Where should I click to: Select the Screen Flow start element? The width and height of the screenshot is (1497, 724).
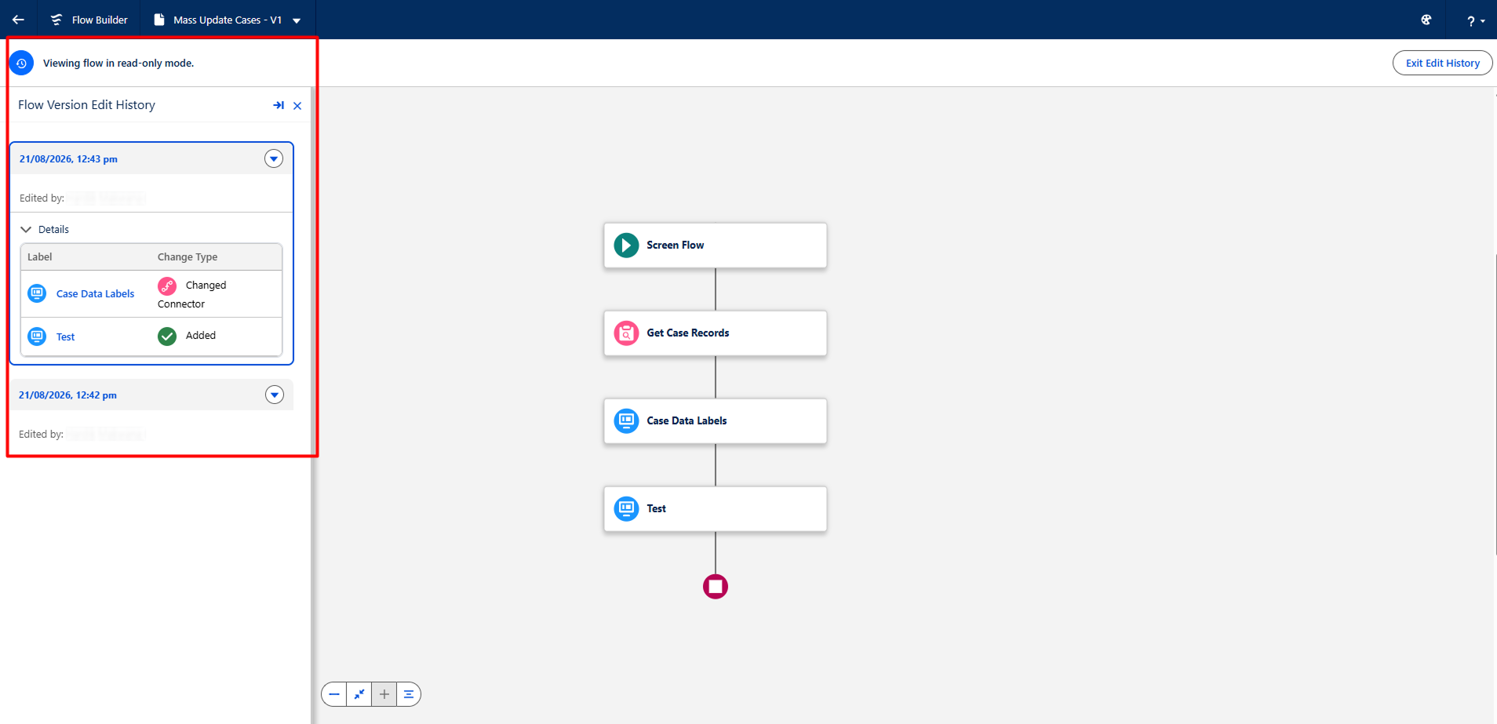click(x=716, y=246)
